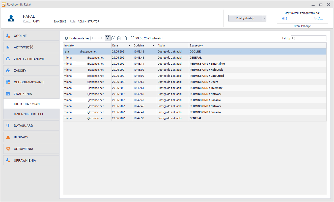Click the BLOKADY warning triangle icon
The height and width of the screenshot is (202, 334).
8,137
